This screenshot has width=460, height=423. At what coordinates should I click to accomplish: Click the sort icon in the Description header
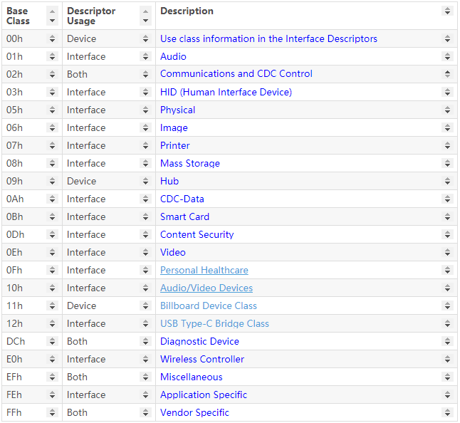447,11
